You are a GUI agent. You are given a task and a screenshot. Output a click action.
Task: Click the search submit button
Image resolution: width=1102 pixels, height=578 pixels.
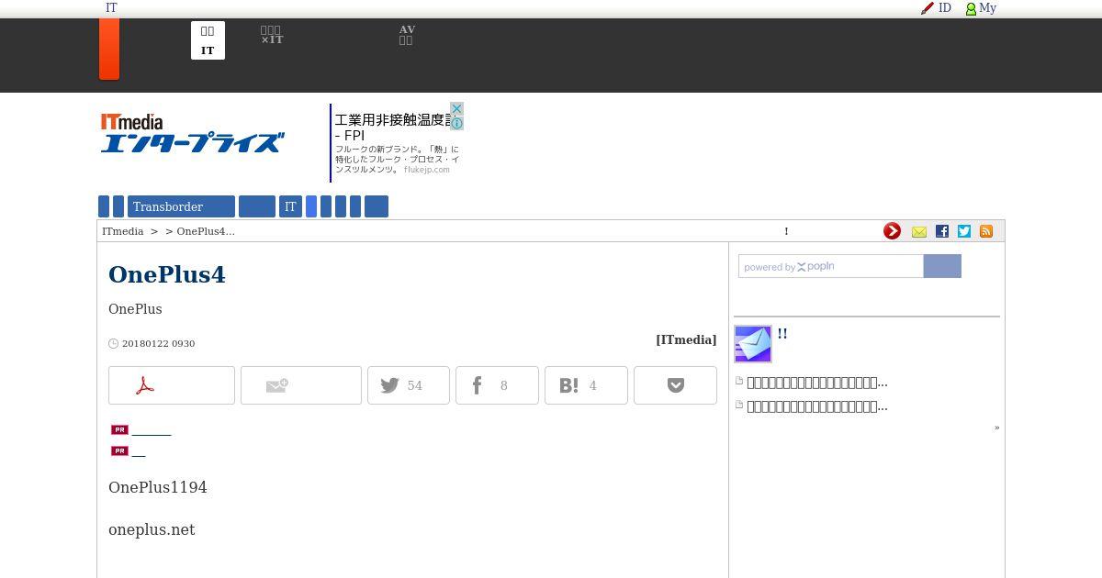pyautogui.click(x=942, y=266)
